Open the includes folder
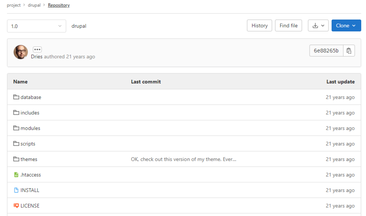This screenshot has width=366, height=216. click(x=30, y=113)
